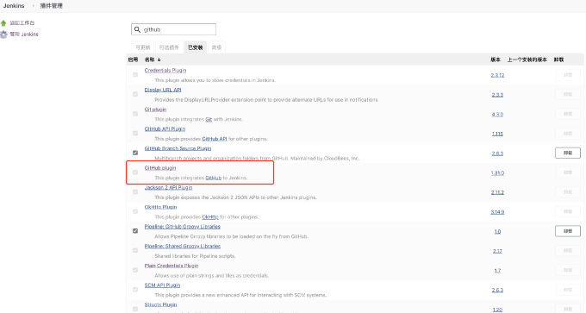Toggle the SCM API Plugin checkbox
586x313 pixels.
tap(135, 290)
